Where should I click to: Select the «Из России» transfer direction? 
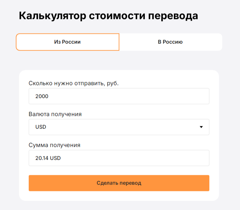tap(67, 42)
